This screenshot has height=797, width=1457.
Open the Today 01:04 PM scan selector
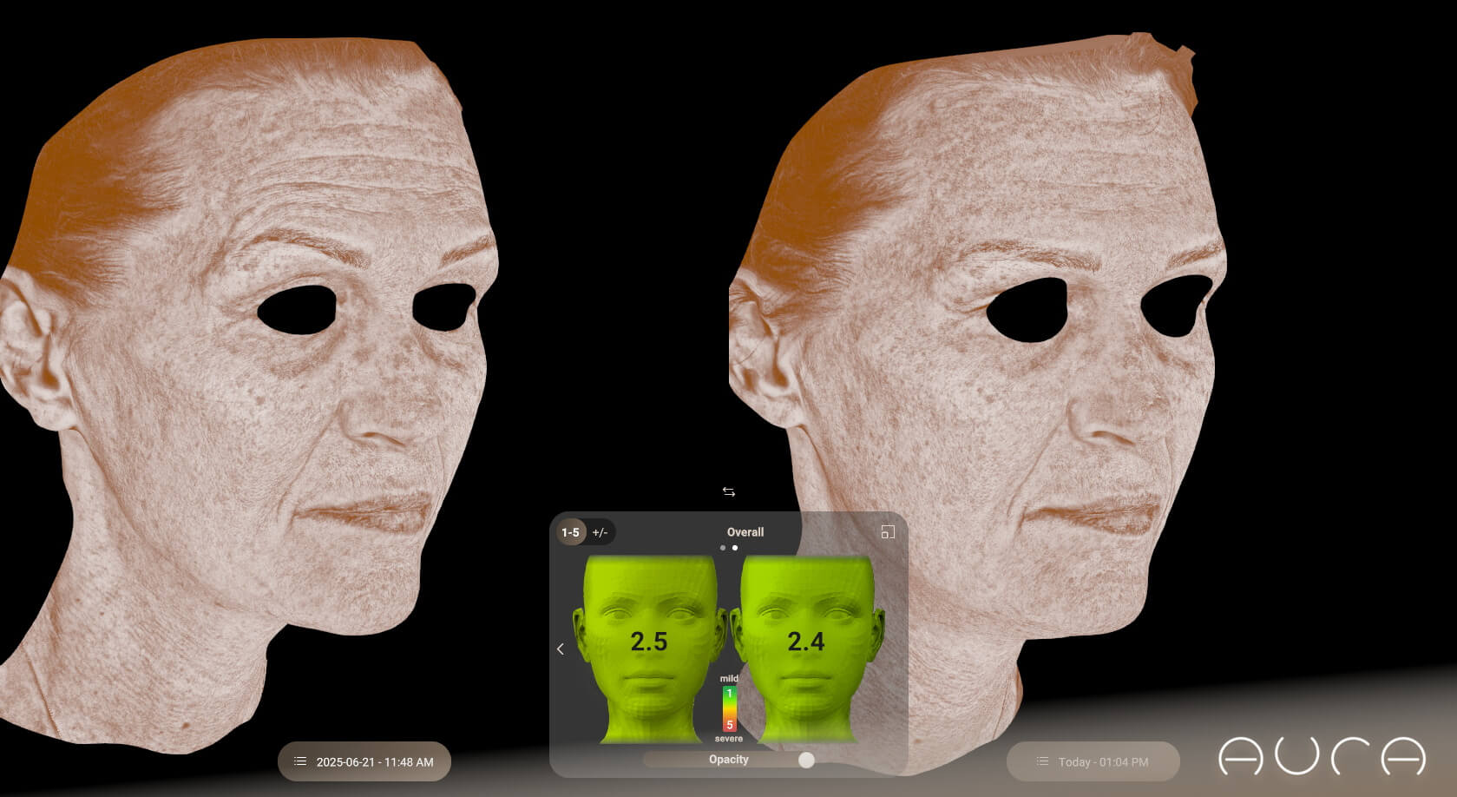[x=1102, y=761]
